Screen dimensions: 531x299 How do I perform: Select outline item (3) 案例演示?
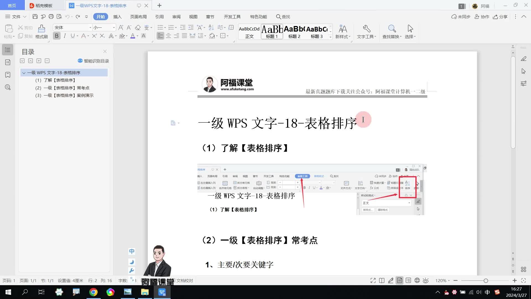[64, 96]
